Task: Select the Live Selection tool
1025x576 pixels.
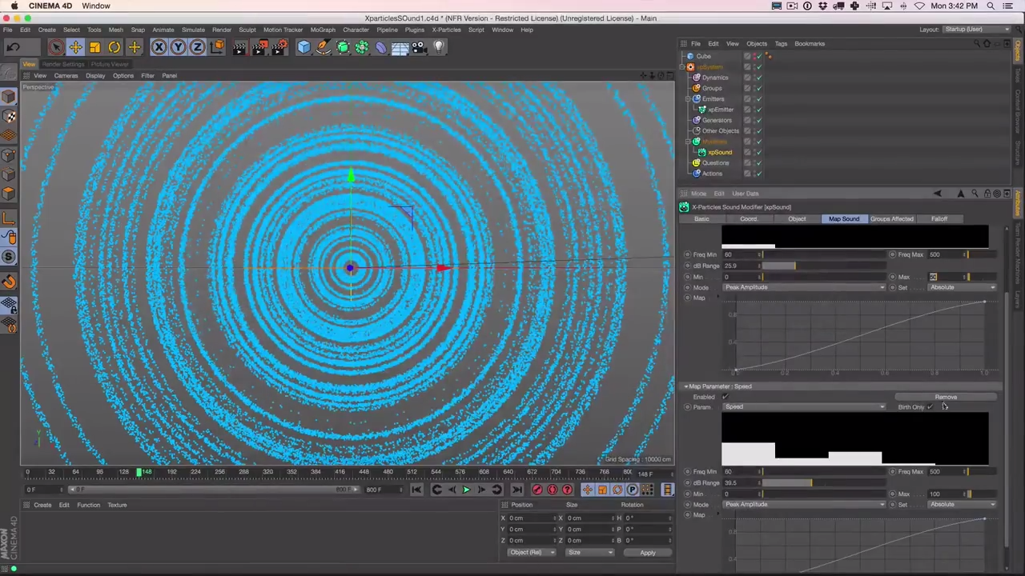Action: pyautogui.click(x=56, y=47)
